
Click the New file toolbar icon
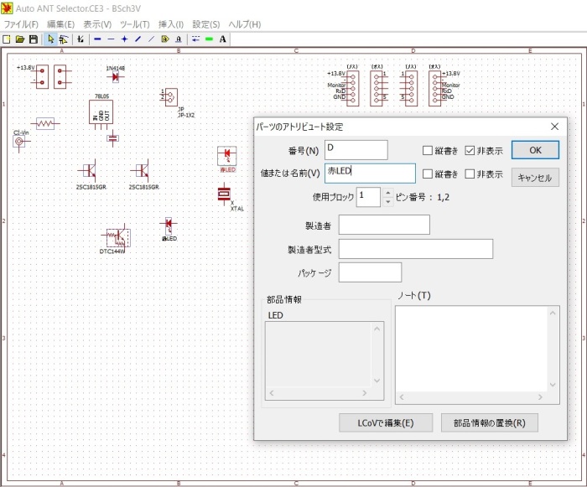point(7,39)
